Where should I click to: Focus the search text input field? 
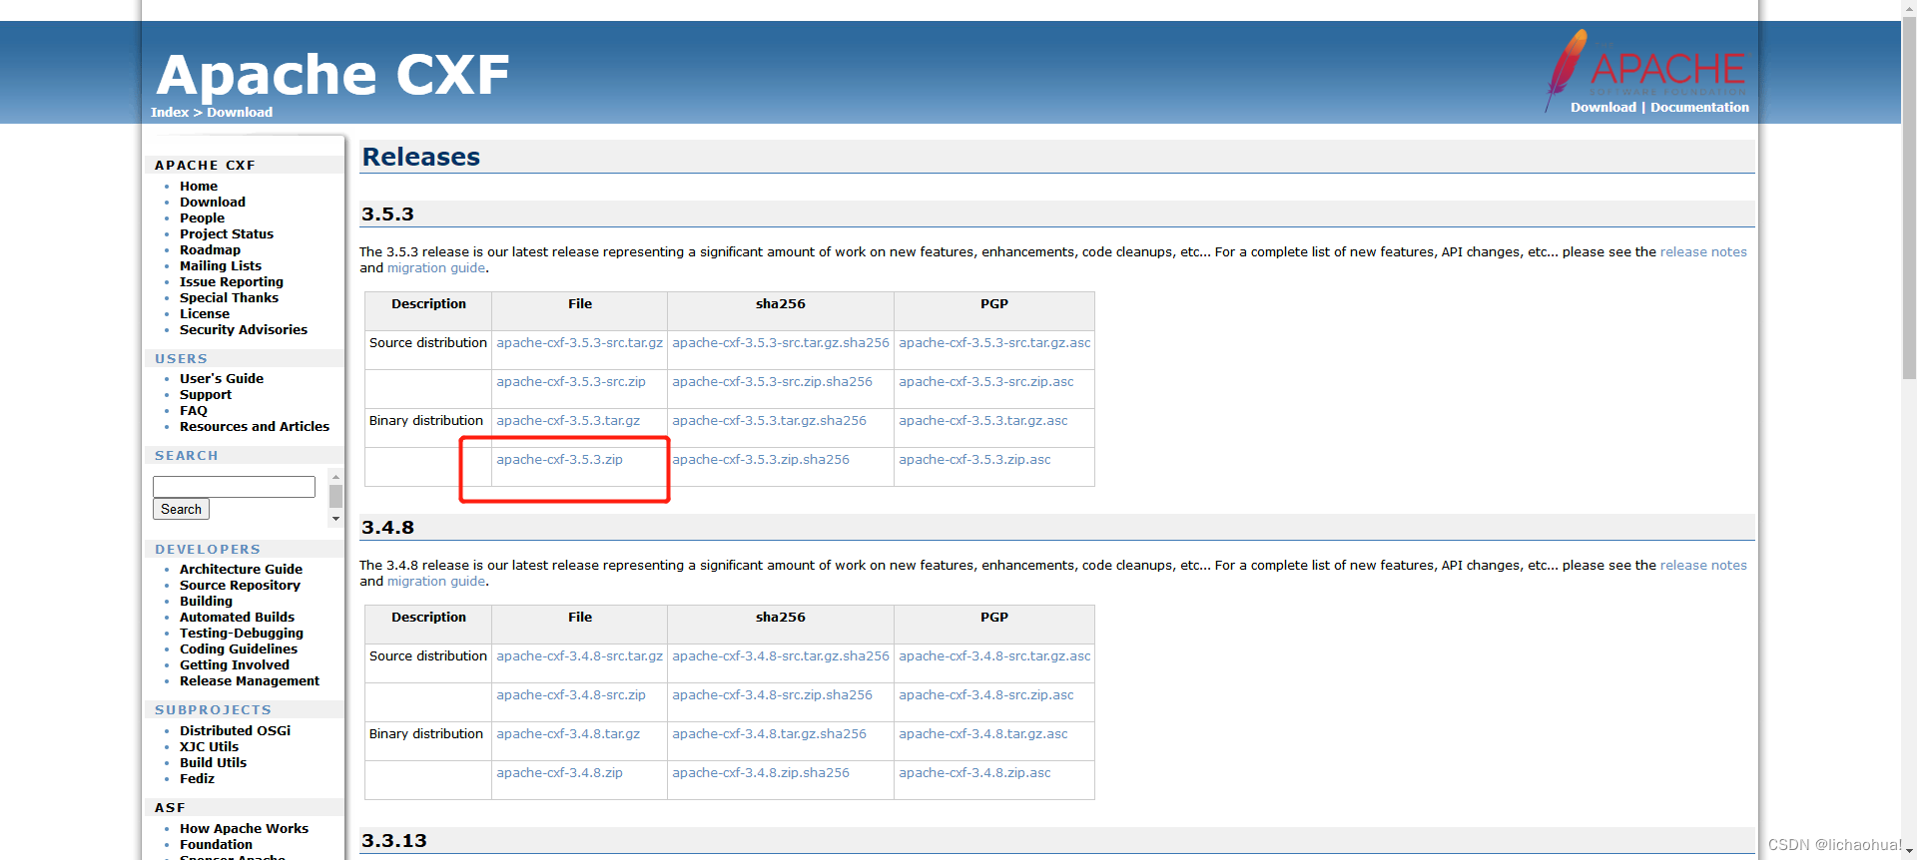[234, 487]
